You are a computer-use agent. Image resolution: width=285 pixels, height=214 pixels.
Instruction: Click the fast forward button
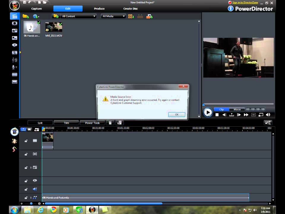(x=246, y=115)
